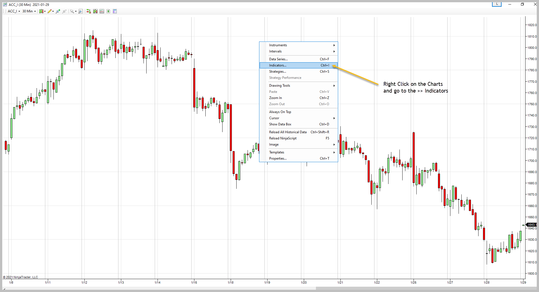Open the cursor arrow dropdown in toolbar
Viewport: 539px width, 292px height.
(73, 11)
